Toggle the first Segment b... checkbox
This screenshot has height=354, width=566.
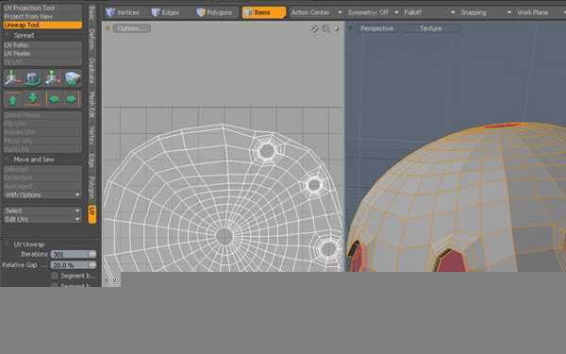pyautogui.click(x=55, y=276)
